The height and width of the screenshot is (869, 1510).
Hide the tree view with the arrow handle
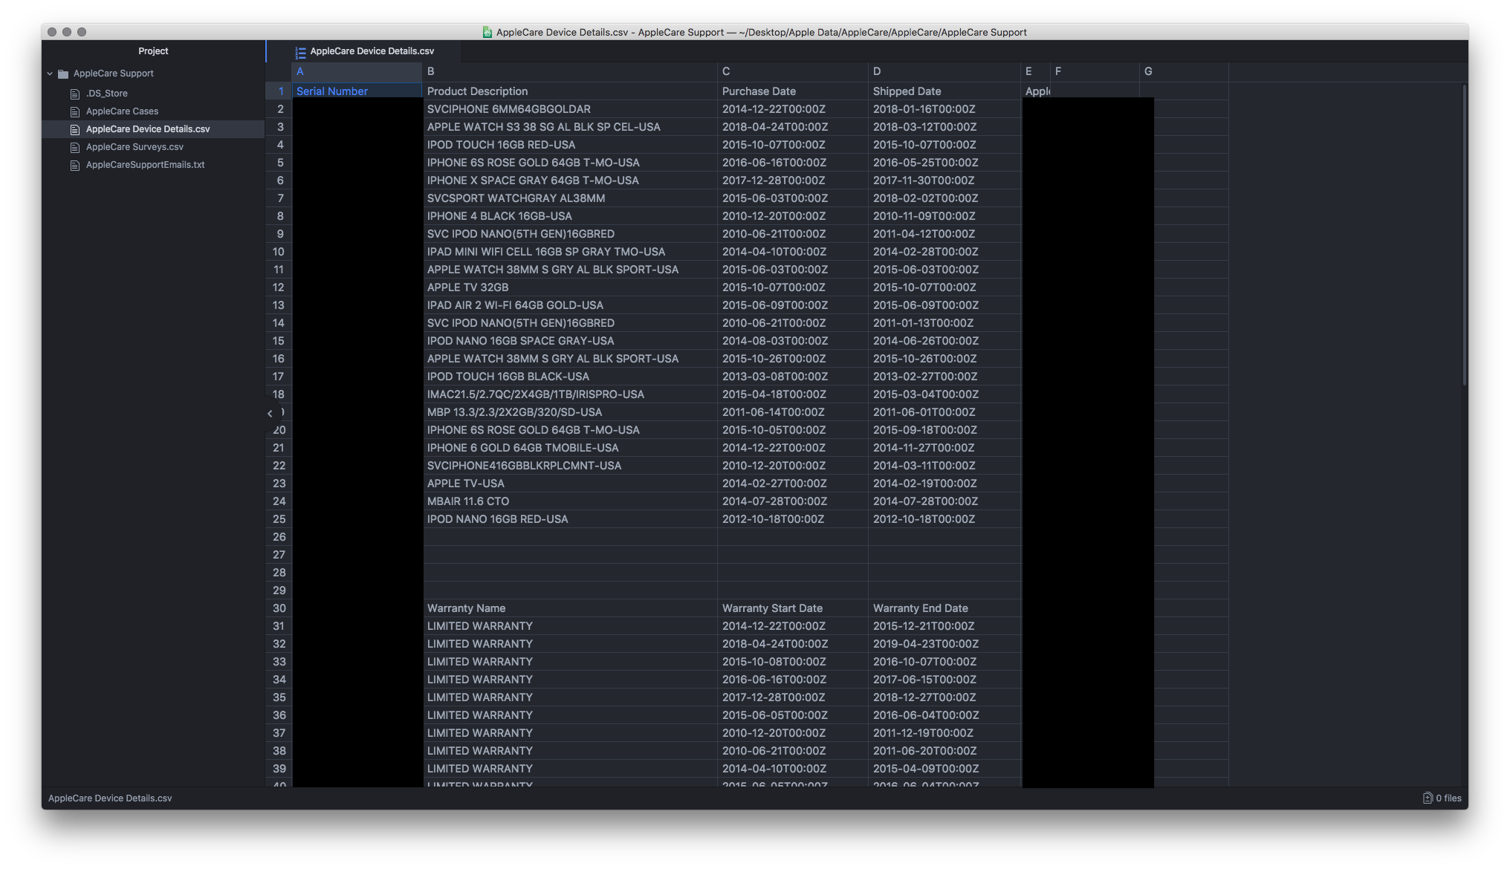(270, 413)
